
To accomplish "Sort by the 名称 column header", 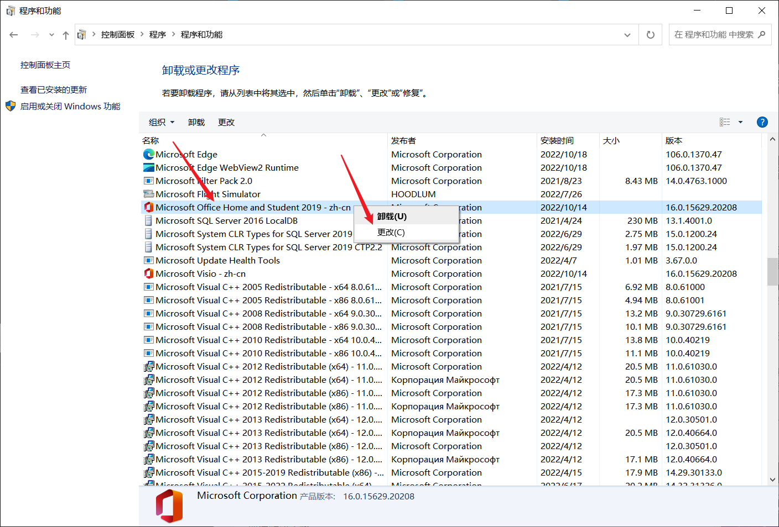I will point(263,140).
